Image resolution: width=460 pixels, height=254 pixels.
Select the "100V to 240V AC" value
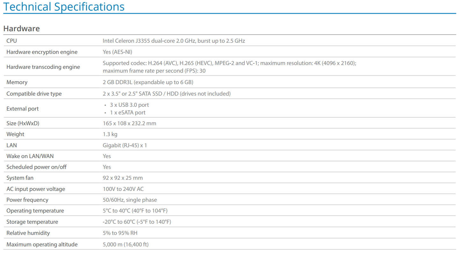(x=123, y=189)
